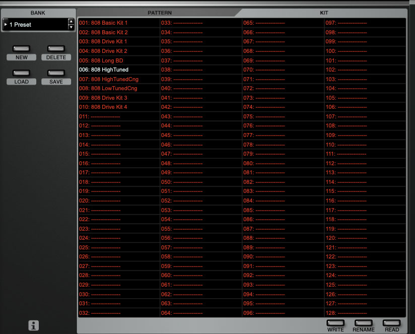Select empty kit slot 080
The image size is (415, 334).
point(283,163)
